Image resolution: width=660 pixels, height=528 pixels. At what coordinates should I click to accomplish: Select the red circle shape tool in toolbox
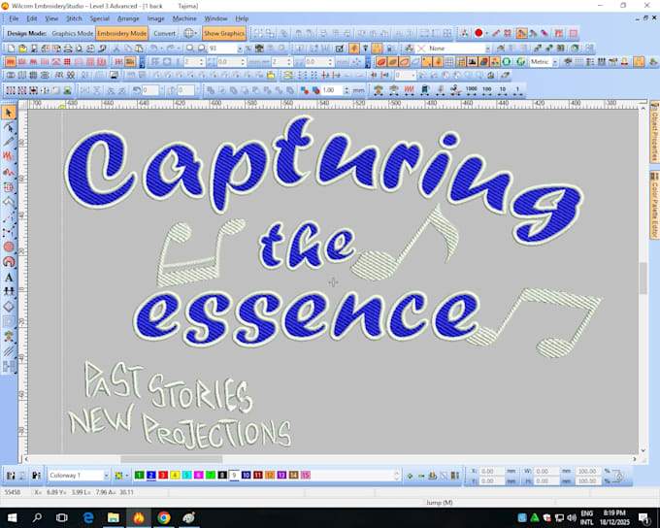pyautogui.click(x=9, y=247)
